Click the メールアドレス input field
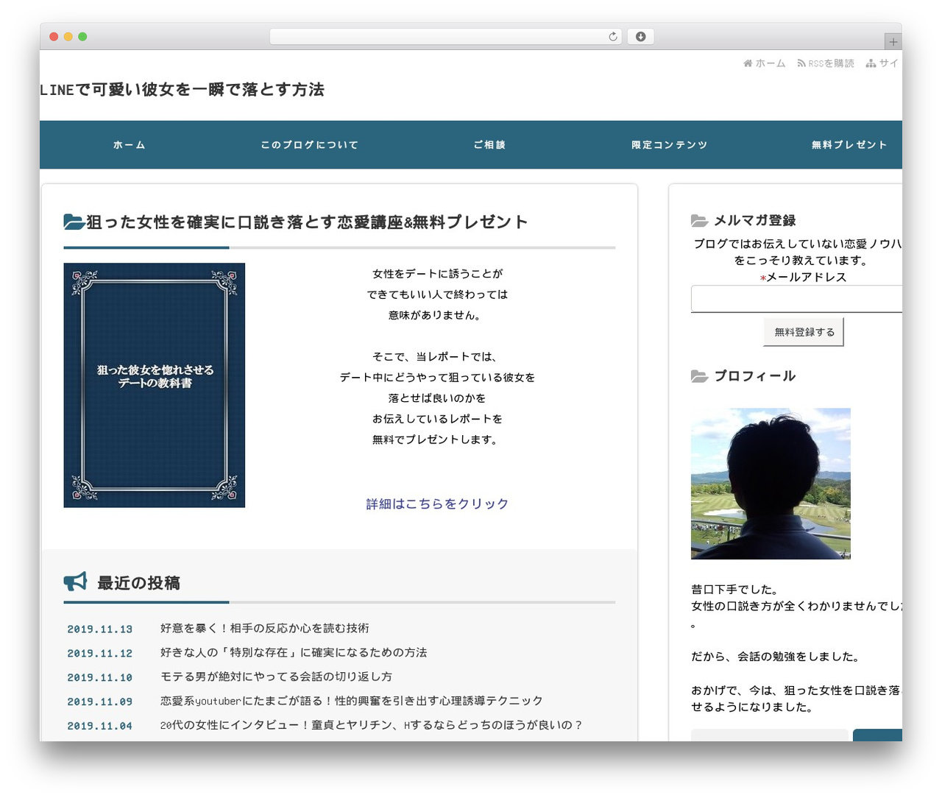This screenshot has width=942, height=798. pyautogui.click(x=796, y=299)
